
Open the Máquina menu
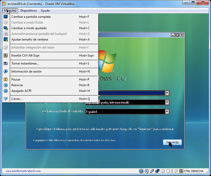(10, 11)
